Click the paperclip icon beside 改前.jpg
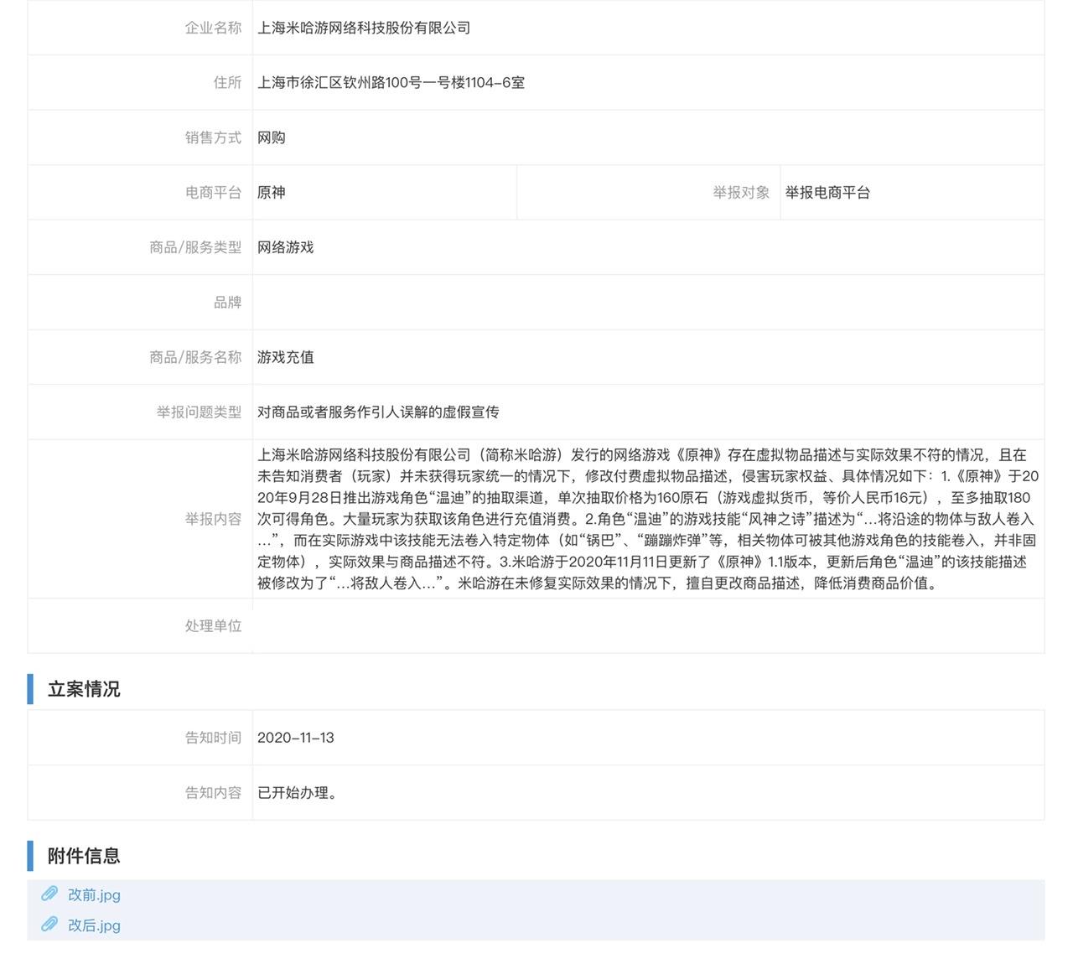The width and height of the screenshot is (1073, 964). coord(49,894)
